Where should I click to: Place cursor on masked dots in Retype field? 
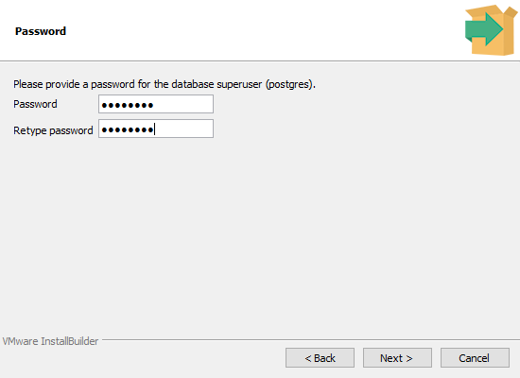tap(128, 129)
